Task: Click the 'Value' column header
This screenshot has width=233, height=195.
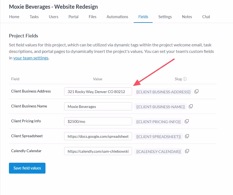Action: [98, 79]
